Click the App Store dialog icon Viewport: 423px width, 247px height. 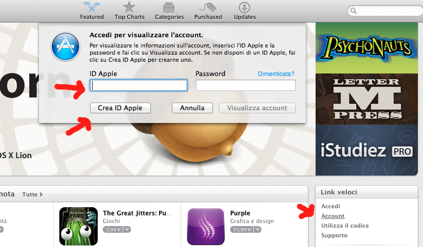click(65, 46)
